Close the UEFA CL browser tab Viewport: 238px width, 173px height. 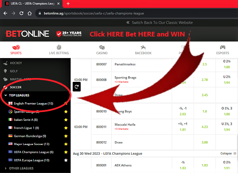tap(58, 4)
